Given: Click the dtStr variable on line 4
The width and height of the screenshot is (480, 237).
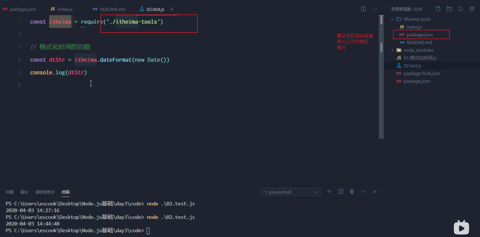Looking at the screenshot, I should point(57,60).
